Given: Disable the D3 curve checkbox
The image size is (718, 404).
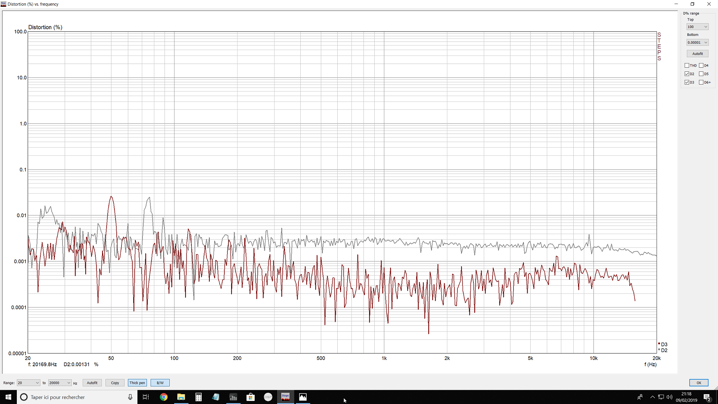Looking at the screenshot, I should pyautogui.click(x=687, y=82).
